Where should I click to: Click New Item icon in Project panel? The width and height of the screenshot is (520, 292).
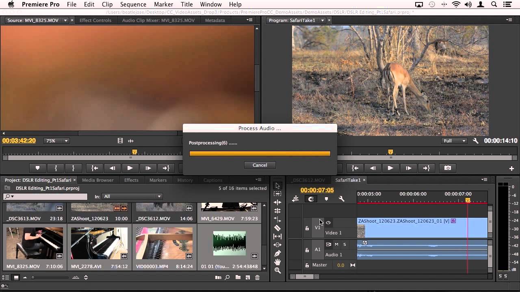[247, 277]
